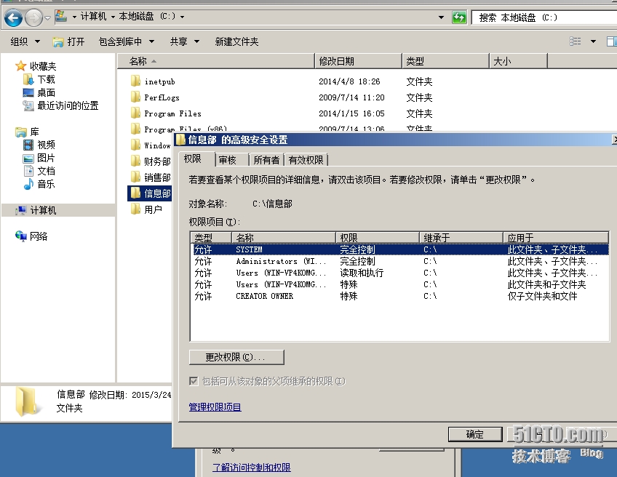Select the Program Files folder icon
617x477 pixels.
(x=135, y=113)
